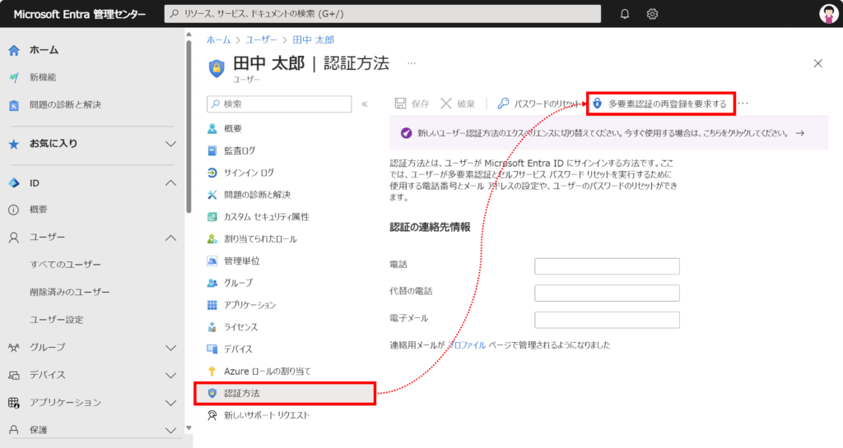Click the banner arrow to switch experience

pyautogui.click(x=800, y=133)
